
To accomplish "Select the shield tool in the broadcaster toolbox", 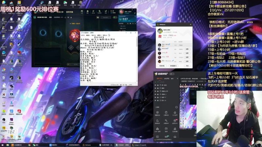I will coord(158,112).
